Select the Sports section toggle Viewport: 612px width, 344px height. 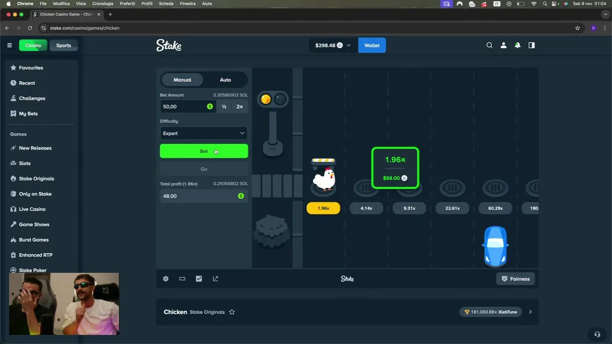pyautogui.click(x=64, y=45)
